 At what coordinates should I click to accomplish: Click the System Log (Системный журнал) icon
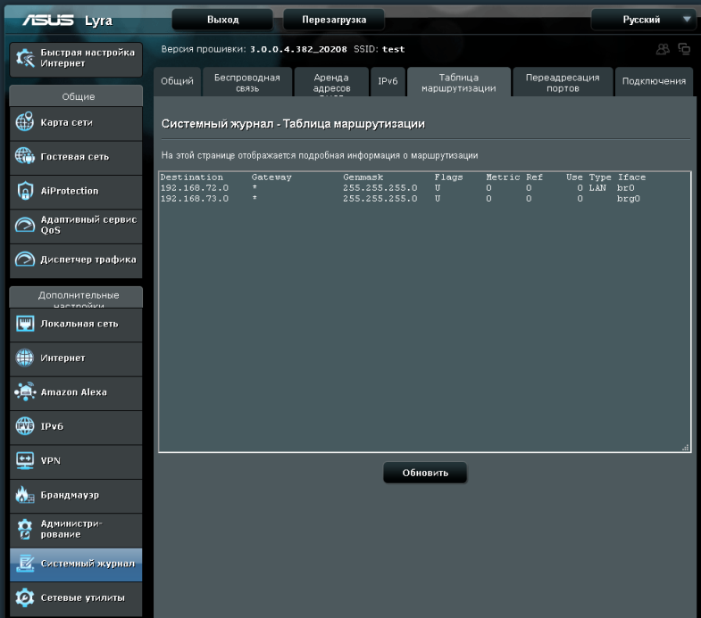click(25, 563)
